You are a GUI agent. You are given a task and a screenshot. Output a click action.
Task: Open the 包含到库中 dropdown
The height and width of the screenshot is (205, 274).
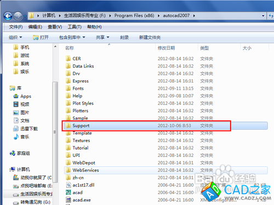coord(72,37)
